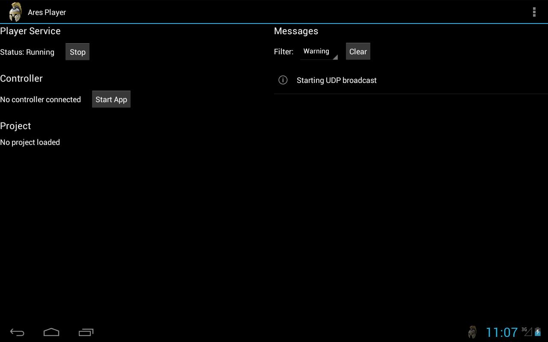The height and width of the screenshot is (342, 548).
Task: Click the Start App button
Action: point(111,99)
